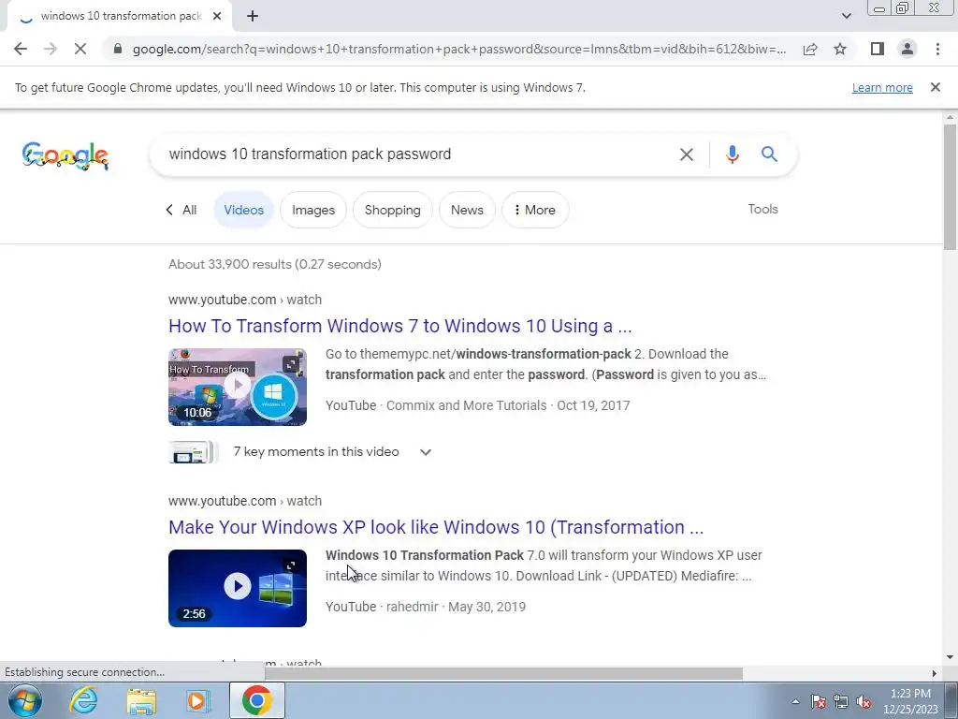Share this page from address bar
The height and width of the screenshot is (719, 958).
tap(810, 49)
